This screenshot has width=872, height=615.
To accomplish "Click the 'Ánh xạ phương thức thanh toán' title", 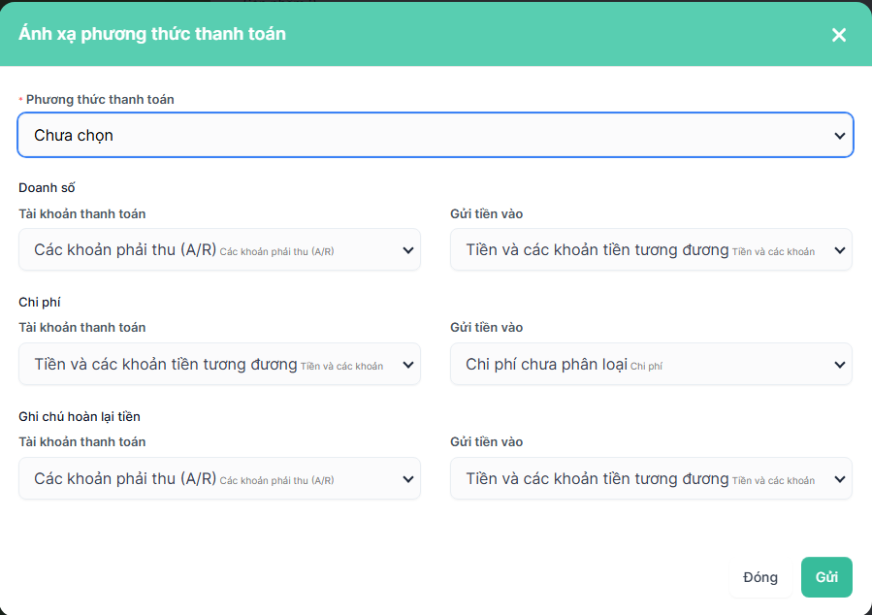I will tap(152, 34).
